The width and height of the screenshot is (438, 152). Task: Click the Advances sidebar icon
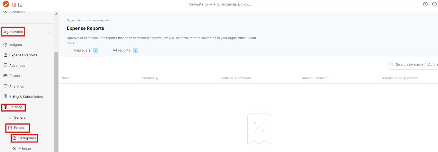[5, 65]
